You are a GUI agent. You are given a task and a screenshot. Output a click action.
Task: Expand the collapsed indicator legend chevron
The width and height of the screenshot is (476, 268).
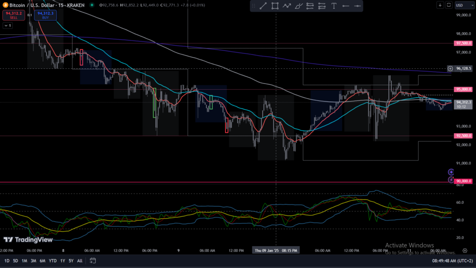[7, 26]
